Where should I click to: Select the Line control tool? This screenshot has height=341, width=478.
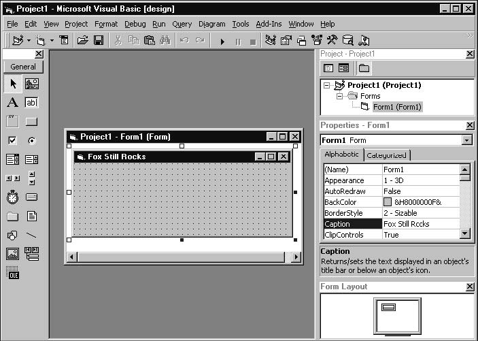pyautogui.click(x=32, y=236)
